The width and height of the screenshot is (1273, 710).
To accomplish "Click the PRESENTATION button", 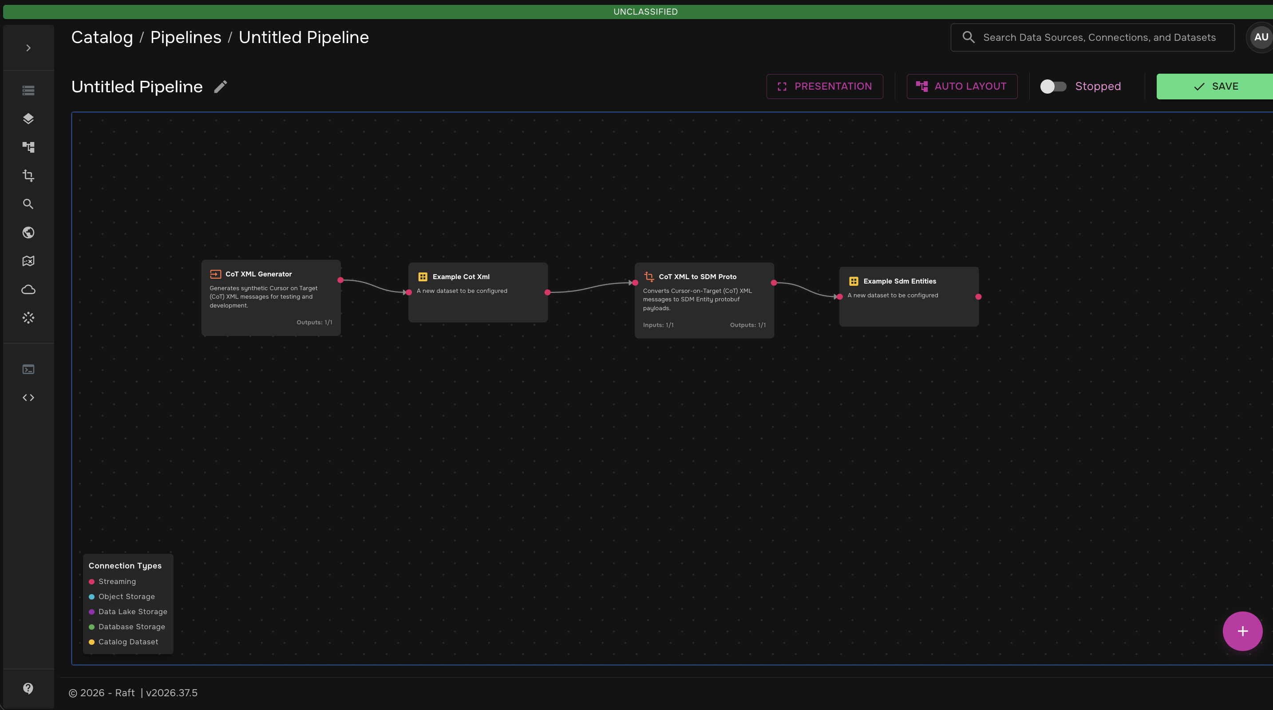I will pyautogui.click(x=824, y=87).
